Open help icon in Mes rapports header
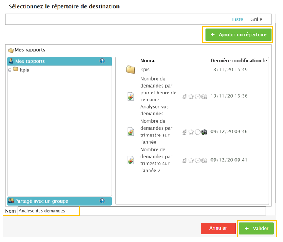Viewport: 283px width, 242px height. coord(102,61)
